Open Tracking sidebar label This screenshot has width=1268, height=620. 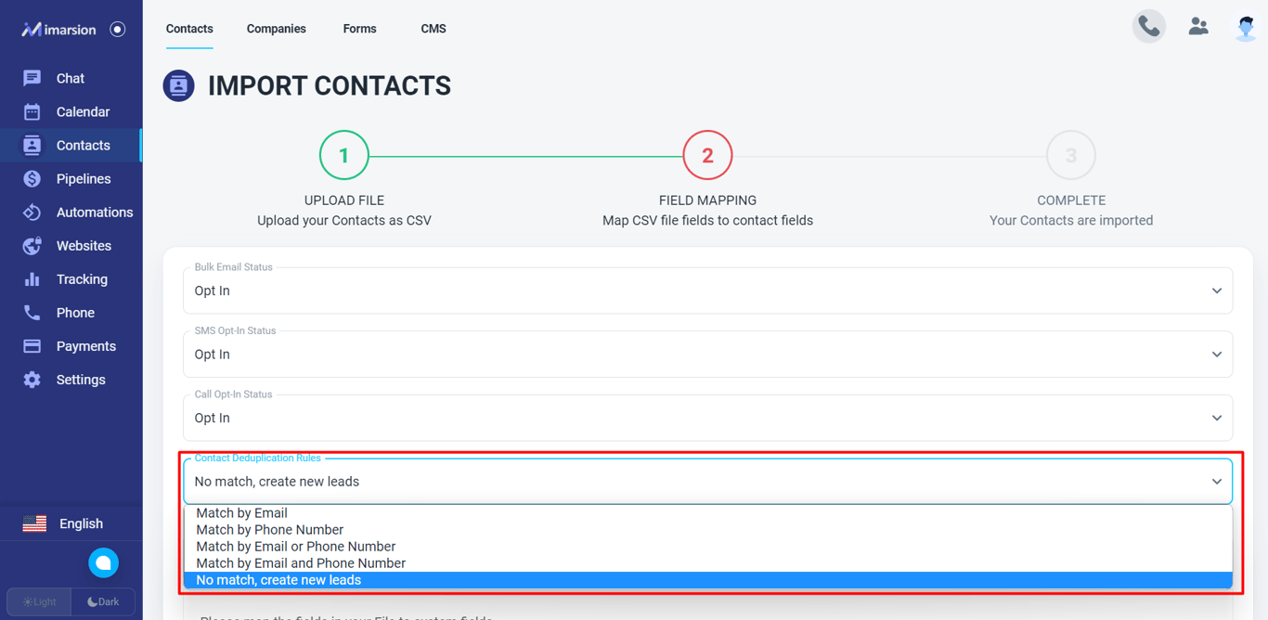click(x=82, y=278)
